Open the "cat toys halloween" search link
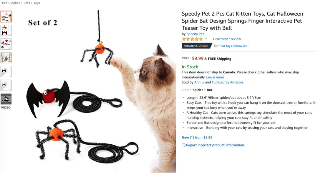This screenshot has height=174, width=318. pyautogui.click(x=234, y=46)
